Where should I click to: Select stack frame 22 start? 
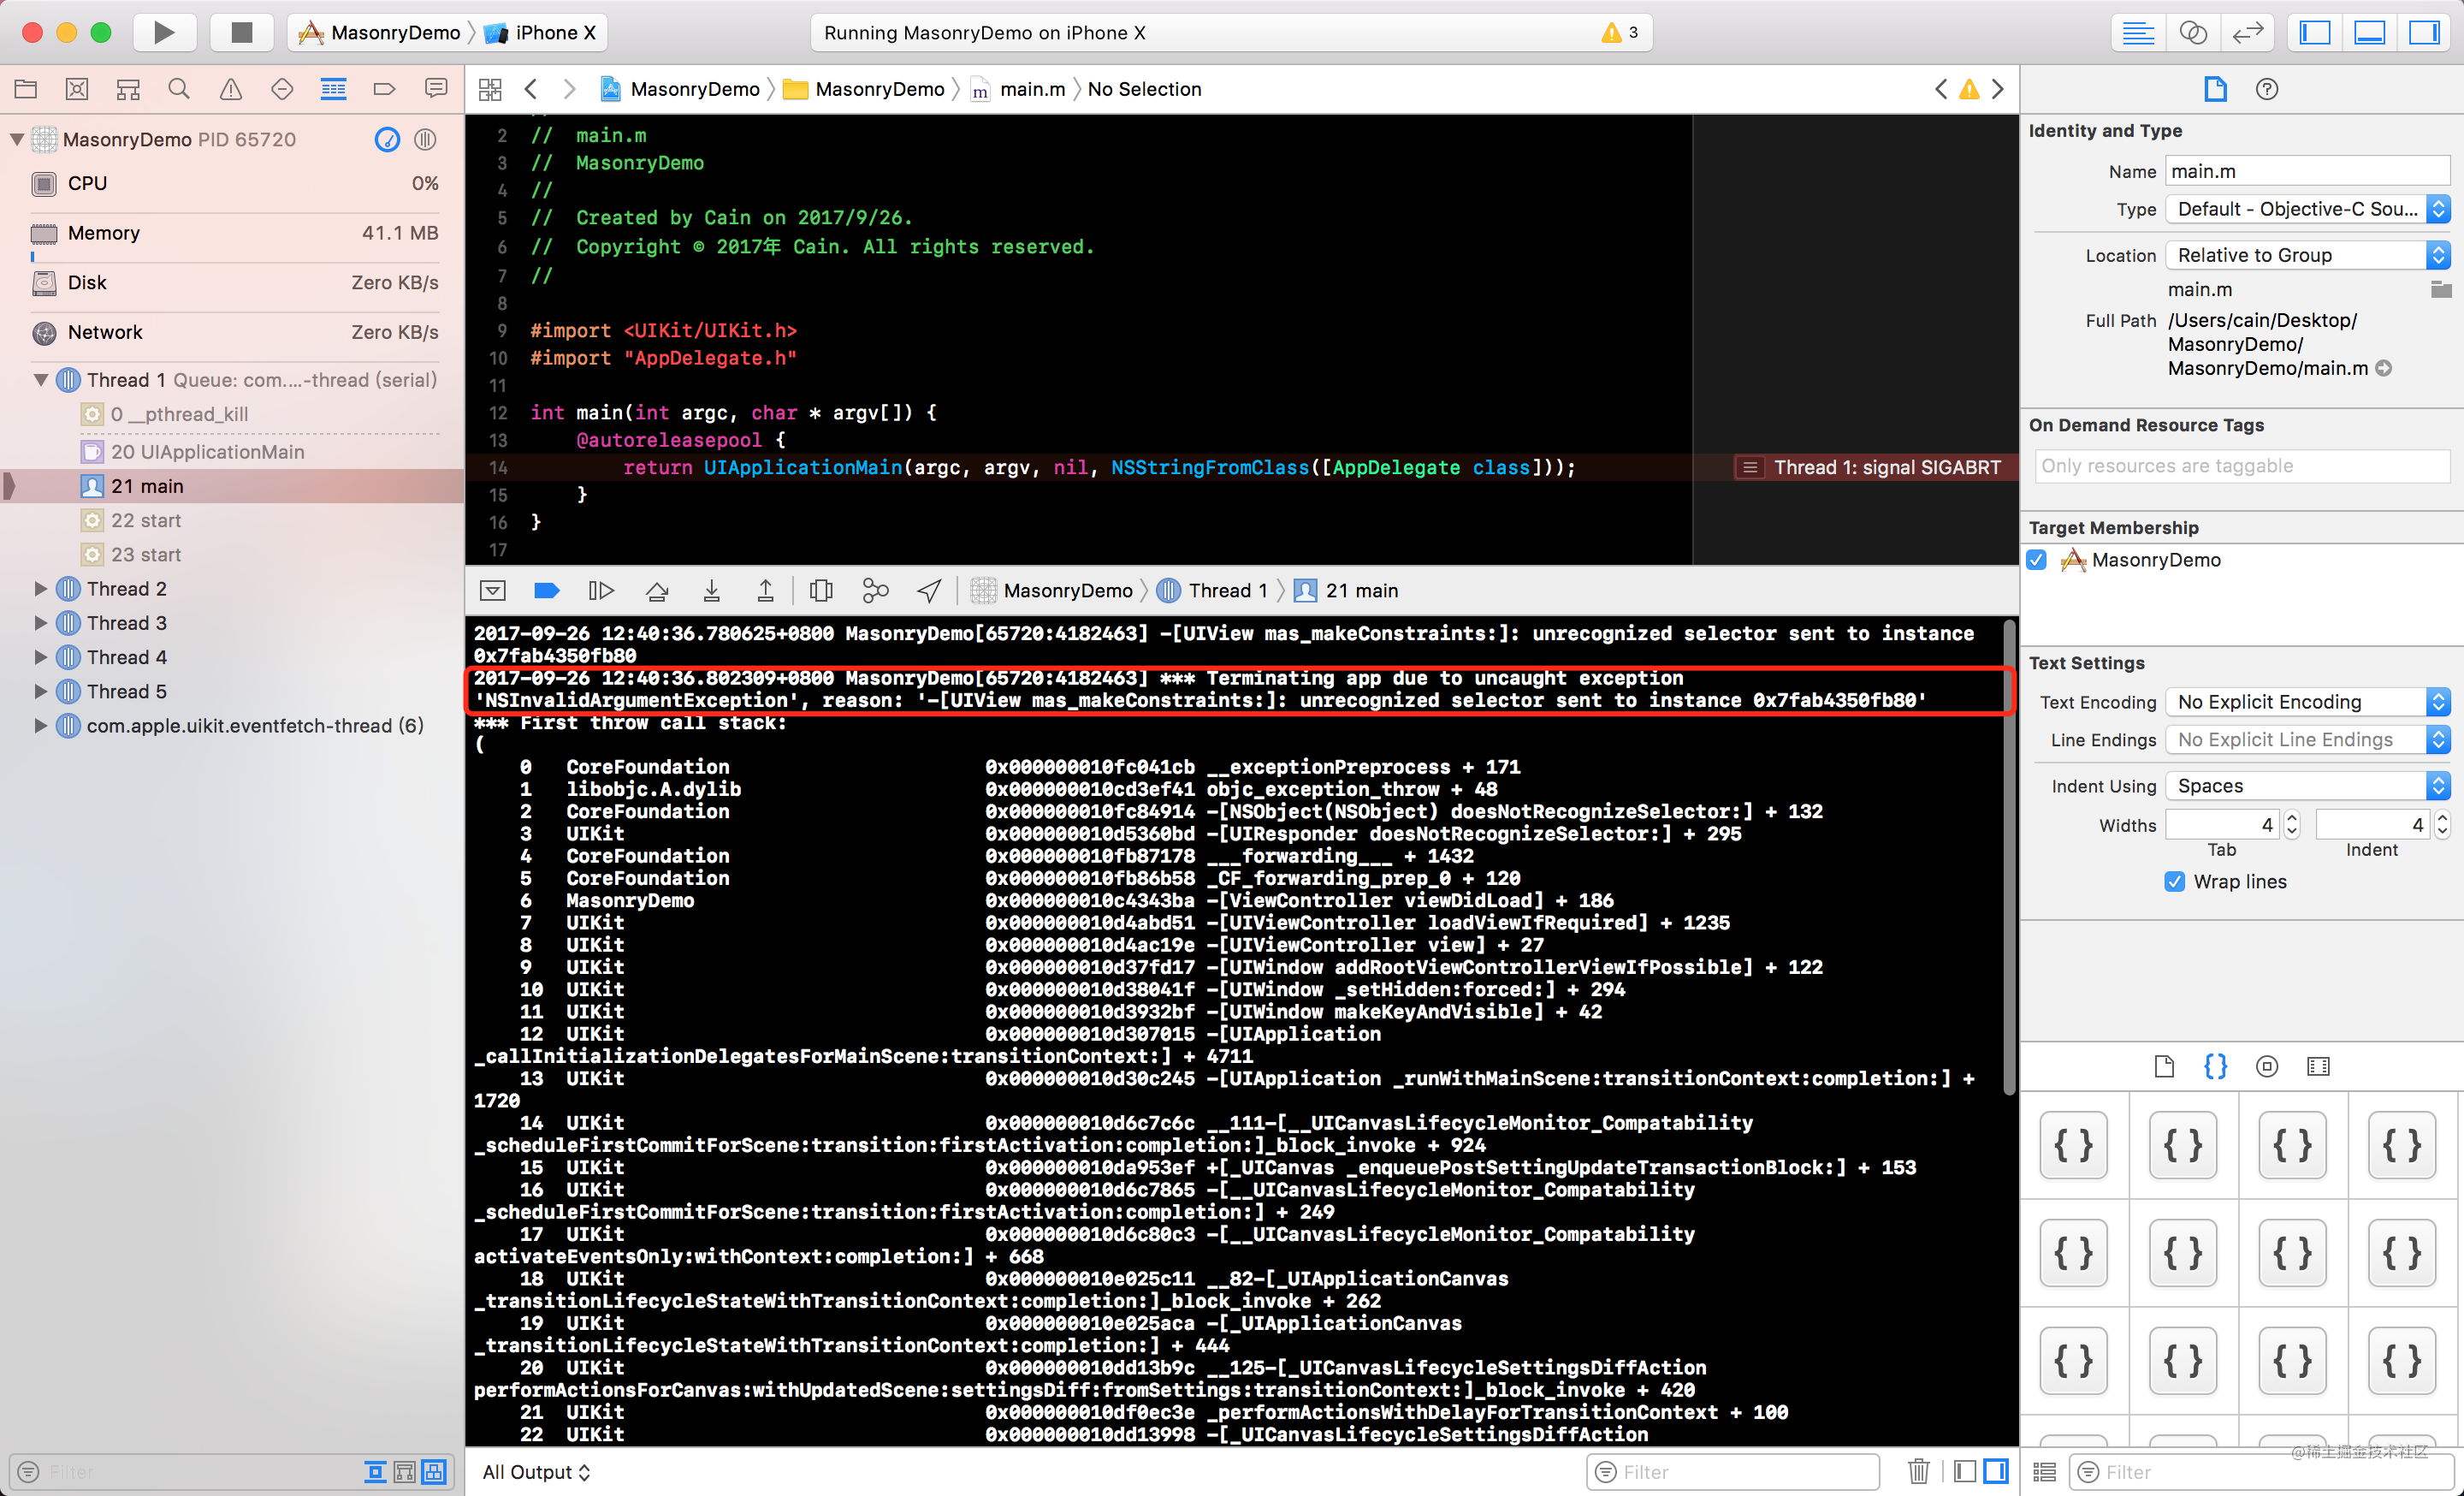pyautogui.click(x=232, y=520)
